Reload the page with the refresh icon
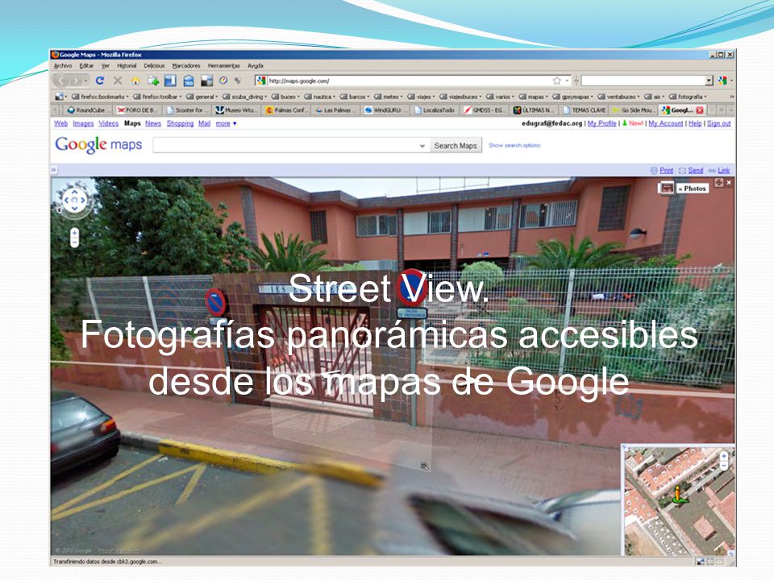This screenshot has width=774, height=580. coord(100,81)
